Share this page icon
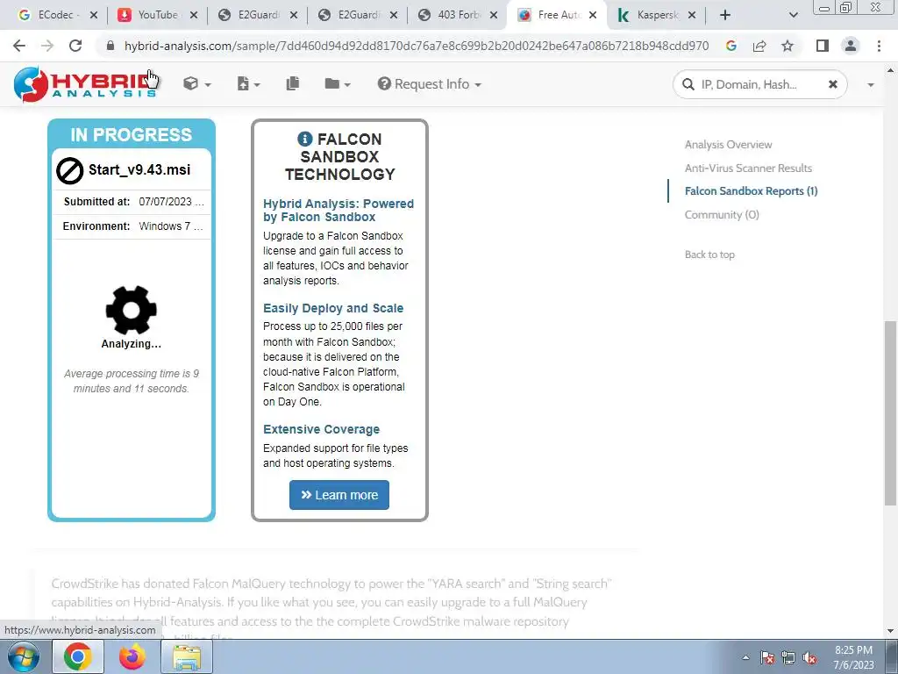The width and height of the screenshot is (898, 674). [759, 46]
